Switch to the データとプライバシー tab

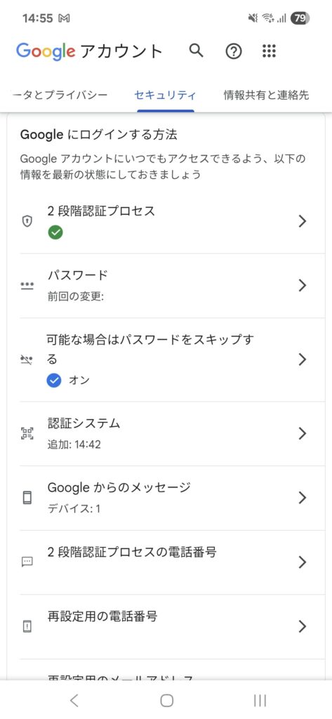pos(60,95)
